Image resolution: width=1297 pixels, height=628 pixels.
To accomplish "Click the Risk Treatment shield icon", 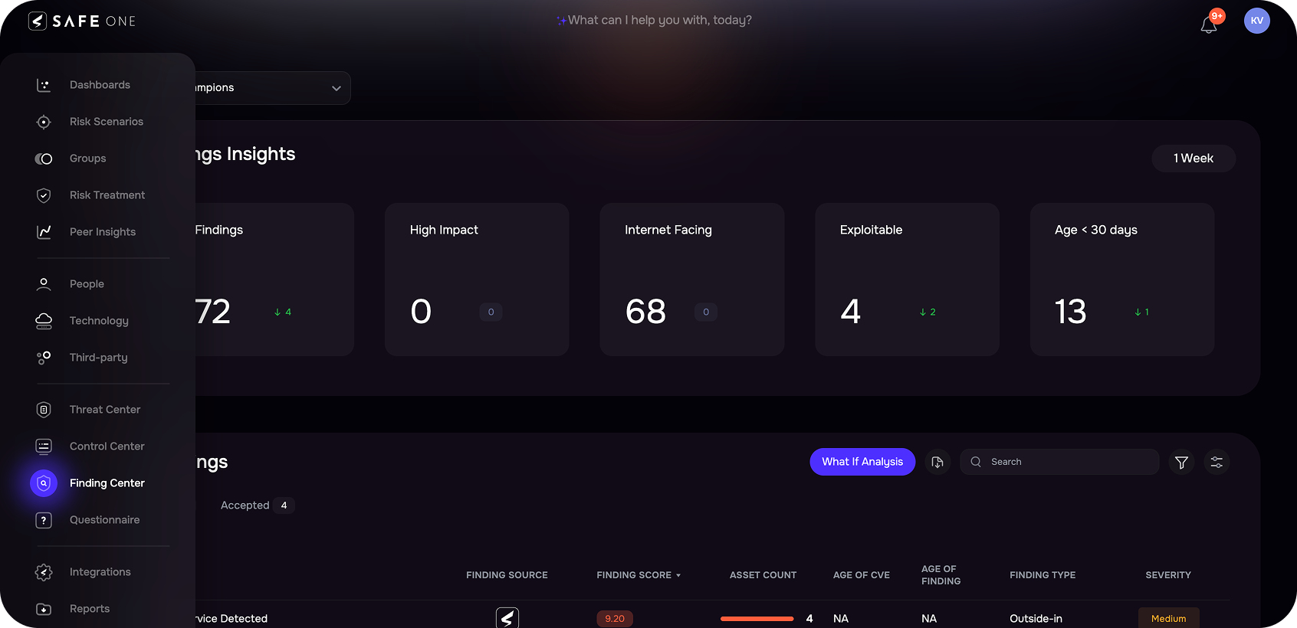I will 44,195.
